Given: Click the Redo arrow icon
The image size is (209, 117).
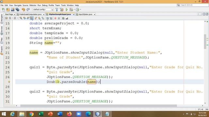Looking at the screenshot, I should (28, 9).
